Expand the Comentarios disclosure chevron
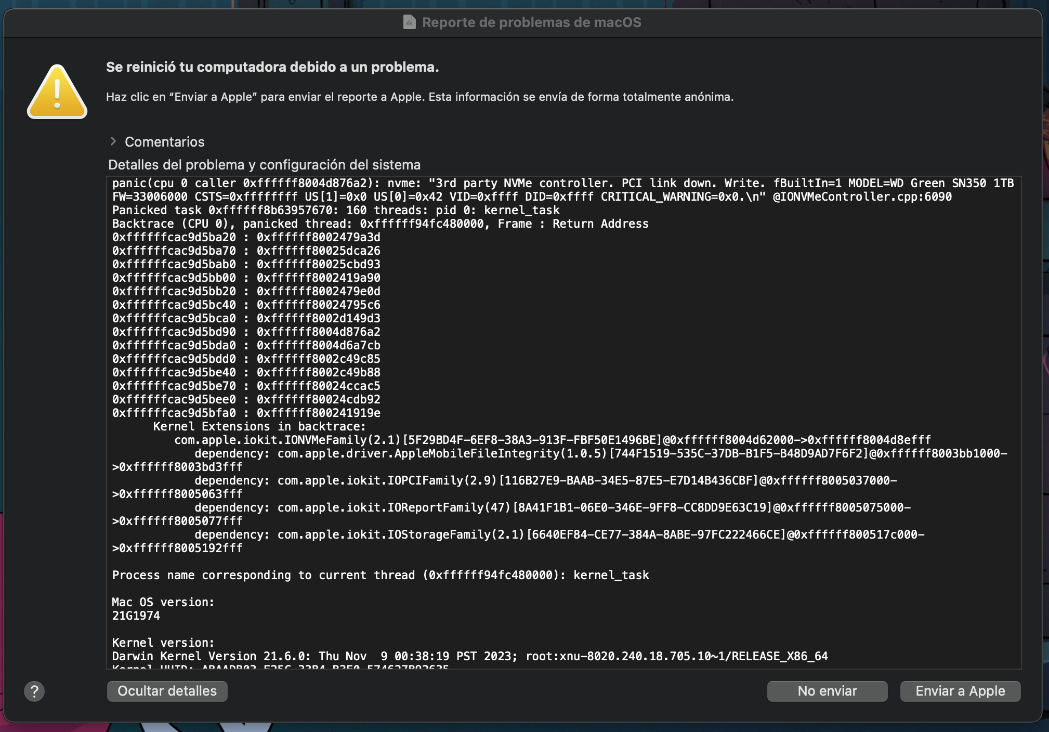 [x=113, y=141]
